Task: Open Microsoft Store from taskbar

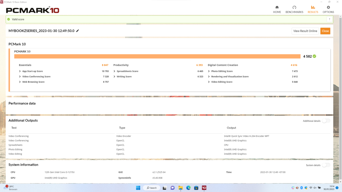Action: 196,188
